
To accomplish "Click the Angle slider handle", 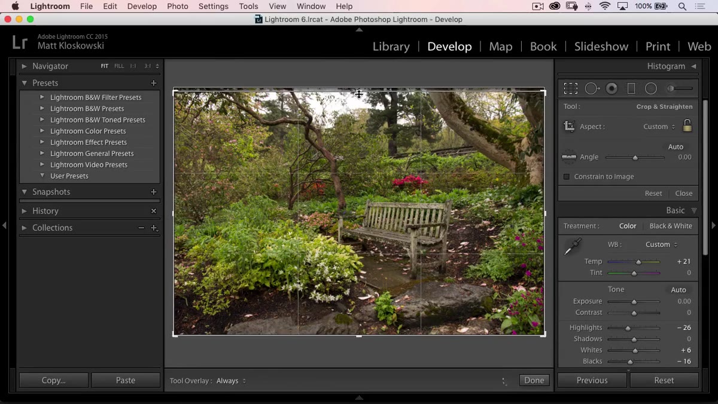I will coord(635,158).
